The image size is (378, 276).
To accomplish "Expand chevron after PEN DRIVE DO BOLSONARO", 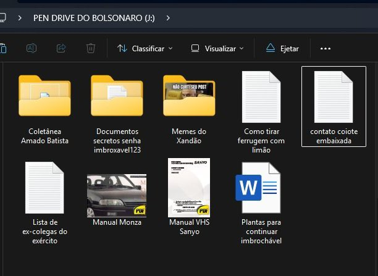I will 168,18.
